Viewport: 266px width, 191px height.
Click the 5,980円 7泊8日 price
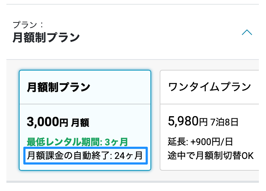point(203,121)
